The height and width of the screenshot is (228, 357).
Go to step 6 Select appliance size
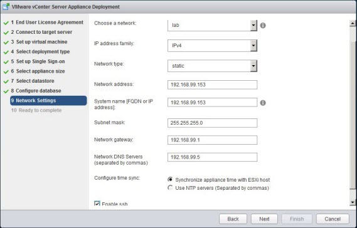[x=38, y=71]
